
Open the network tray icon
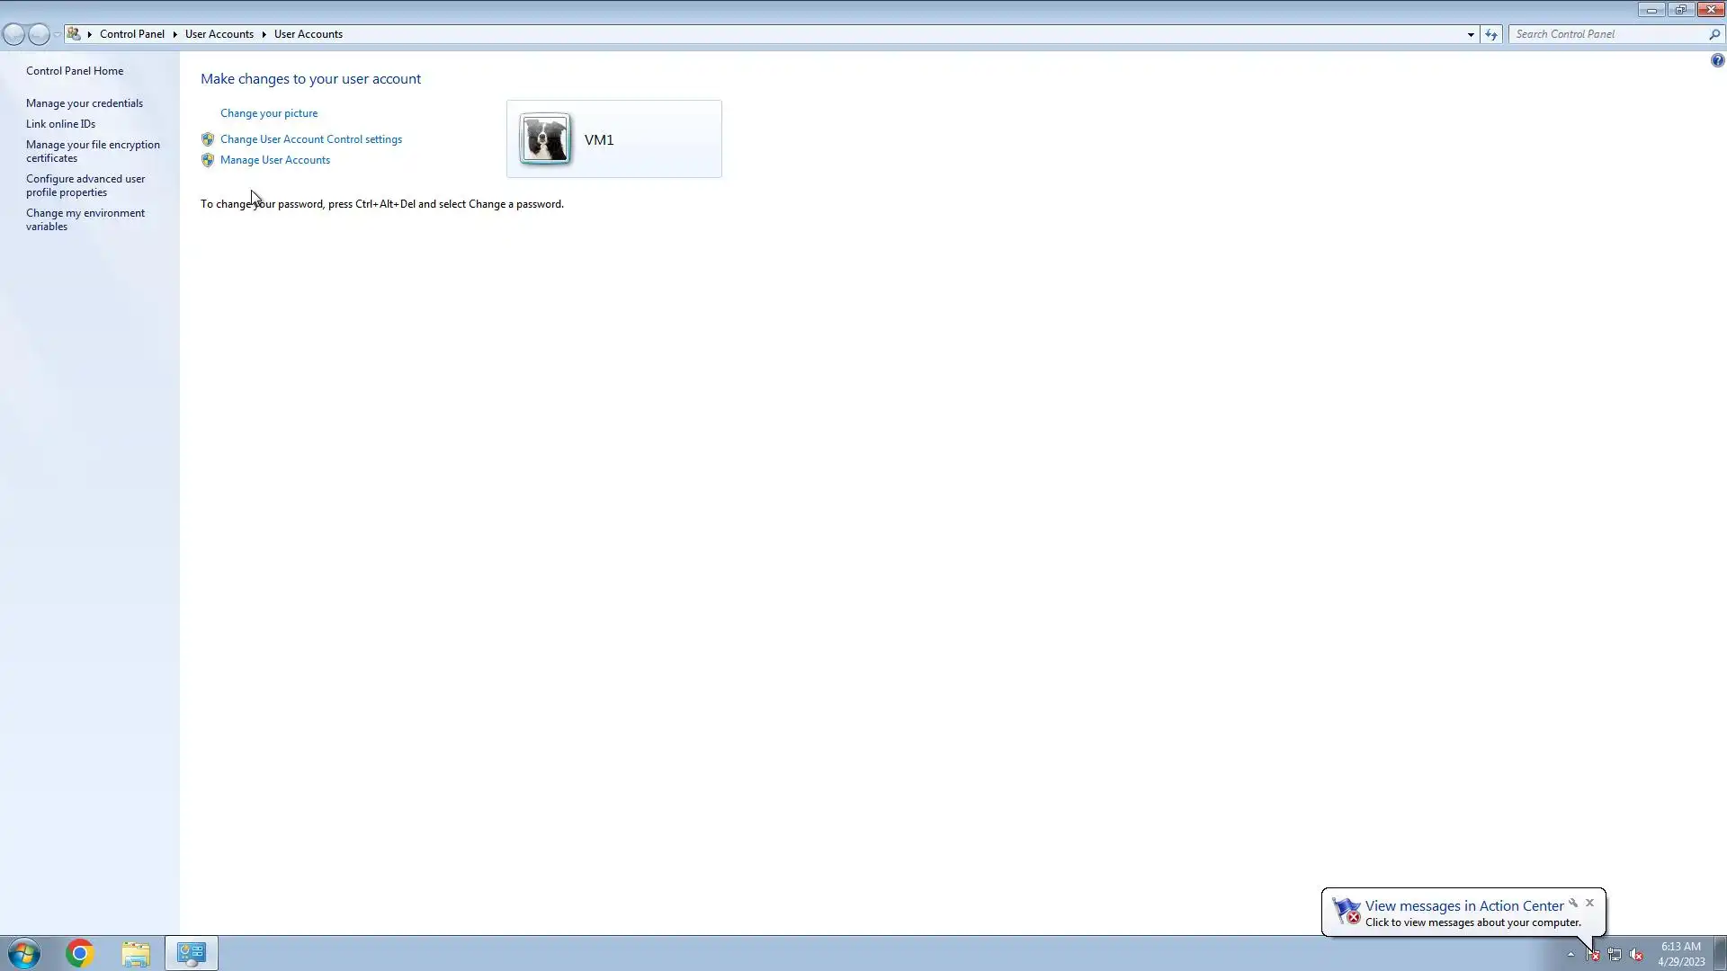tap(1615, 955)
